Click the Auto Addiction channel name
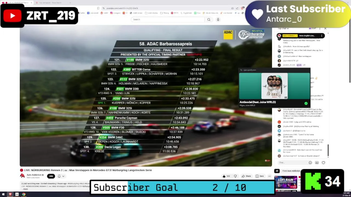The height and width of the screenshot is (197, 351). (x=34, y=175)
